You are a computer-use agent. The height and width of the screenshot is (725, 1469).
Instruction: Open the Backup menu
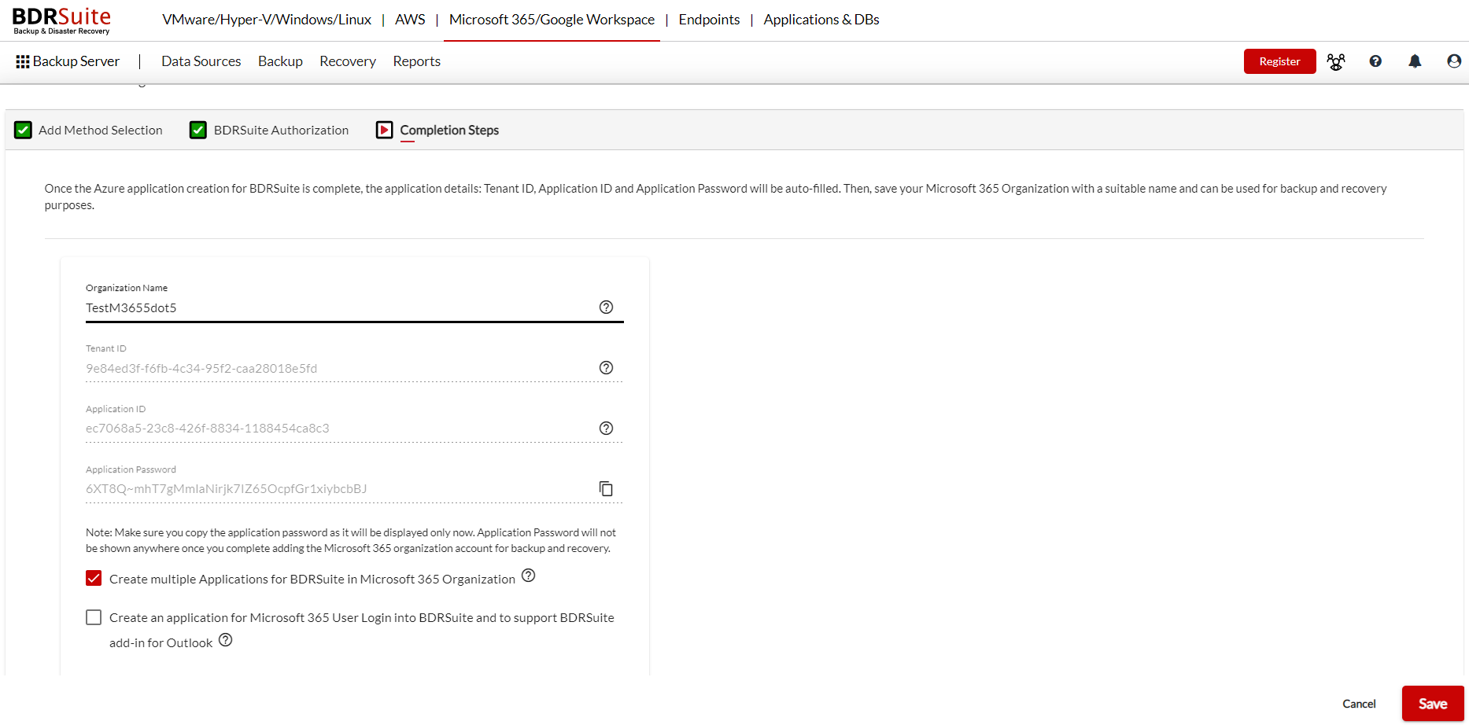(280, 61)
